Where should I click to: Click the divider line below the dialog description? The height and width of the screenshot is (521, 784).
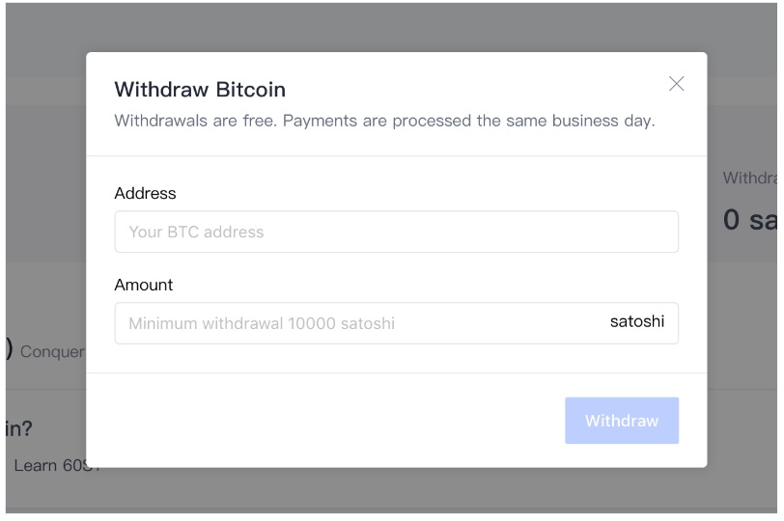click(396, 155)
